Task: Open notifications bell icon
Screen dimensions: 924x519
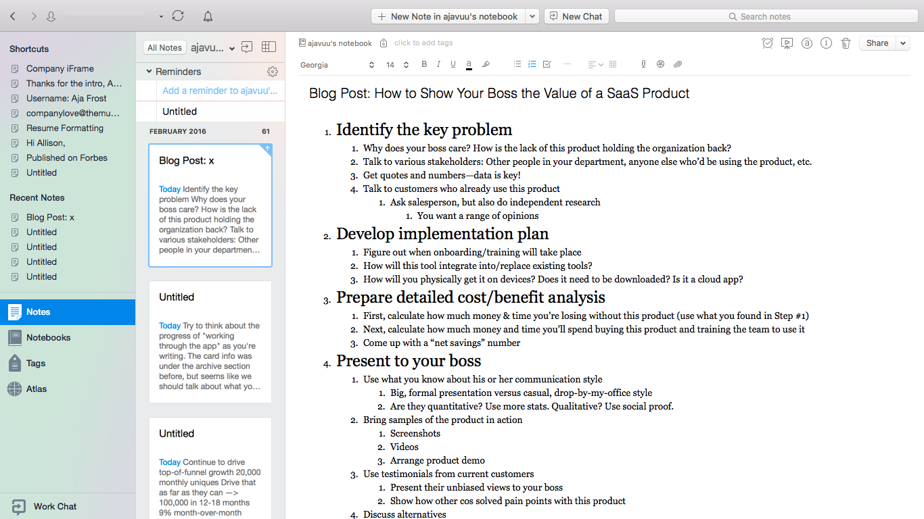Action: tap(208, 16)
